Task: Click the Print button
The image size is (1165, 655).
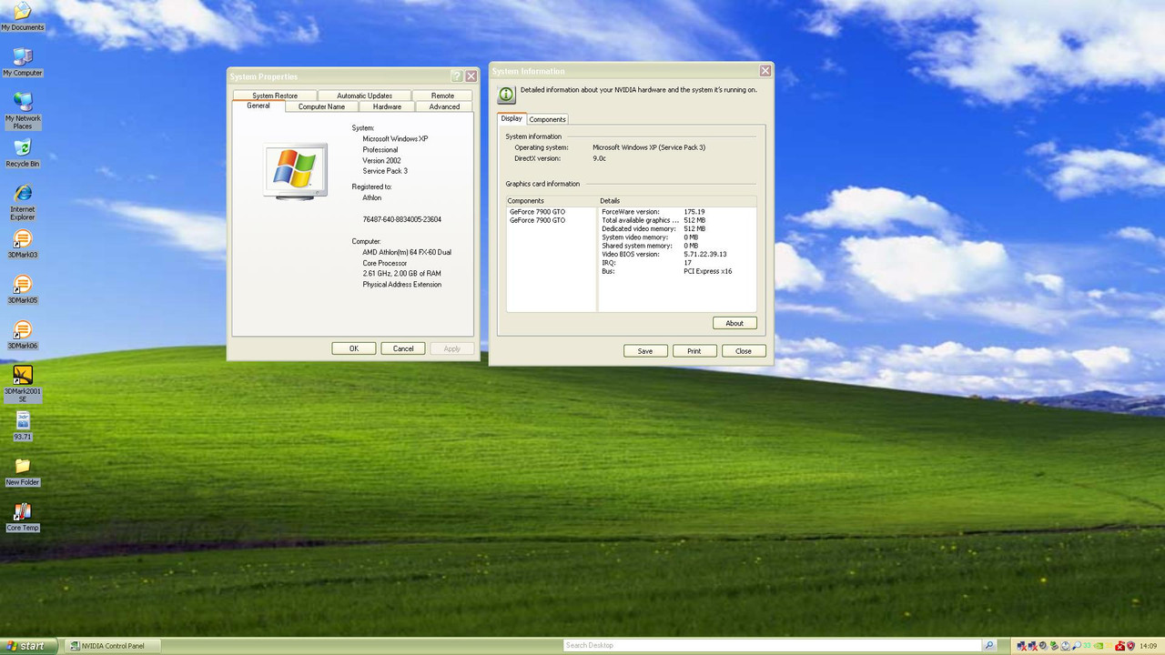Action: coord(694,350)
